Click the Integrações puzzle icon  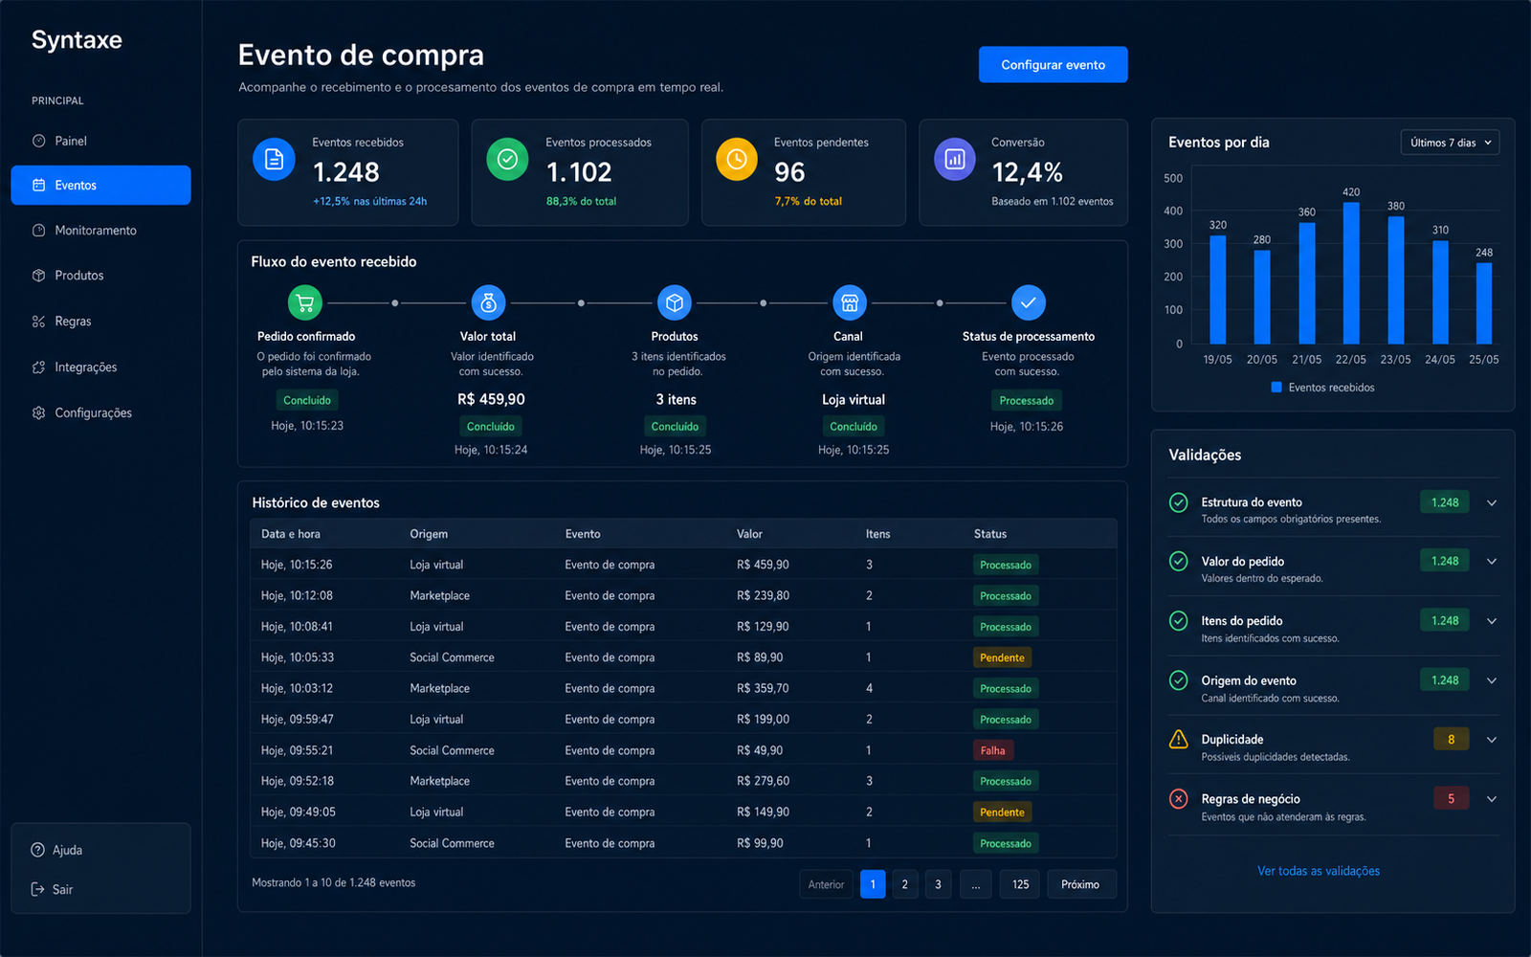coord(38,367)
